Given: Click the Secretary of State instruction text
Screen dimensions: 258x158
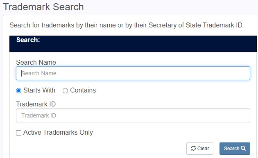Looking at the screenshot, I should [x=126, y=25].
